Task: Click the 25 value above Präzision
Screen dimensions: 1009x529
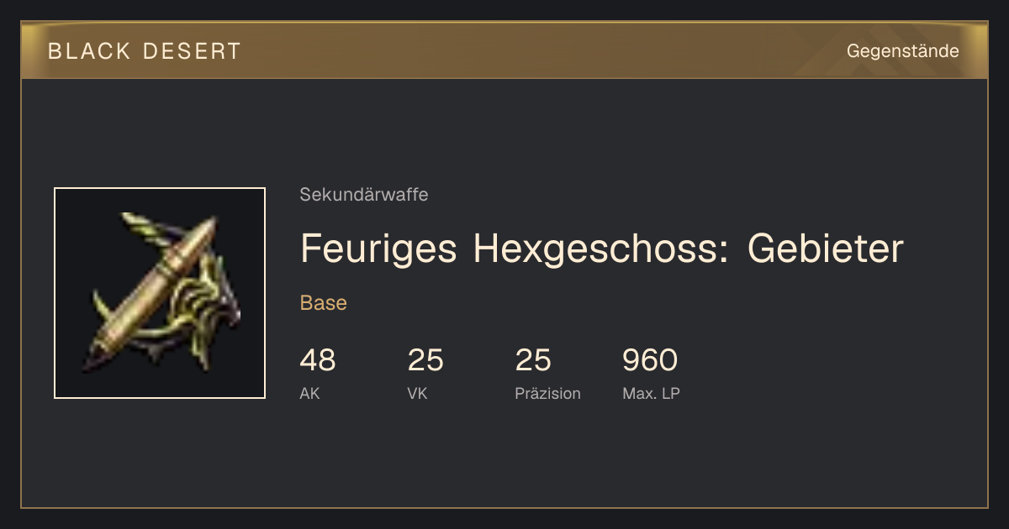Action: (533, 360)
